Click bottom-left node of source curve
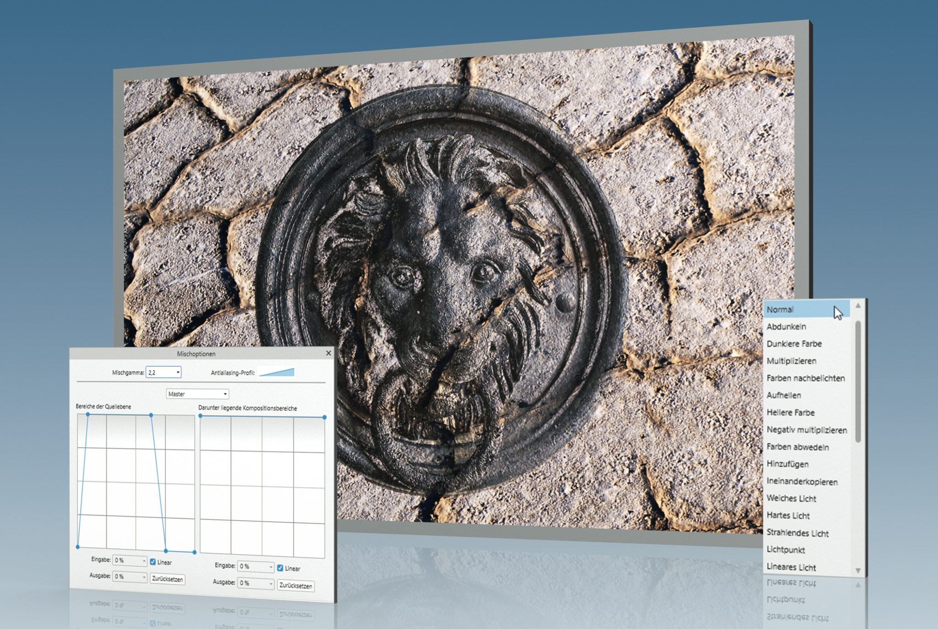 (78, 547)
